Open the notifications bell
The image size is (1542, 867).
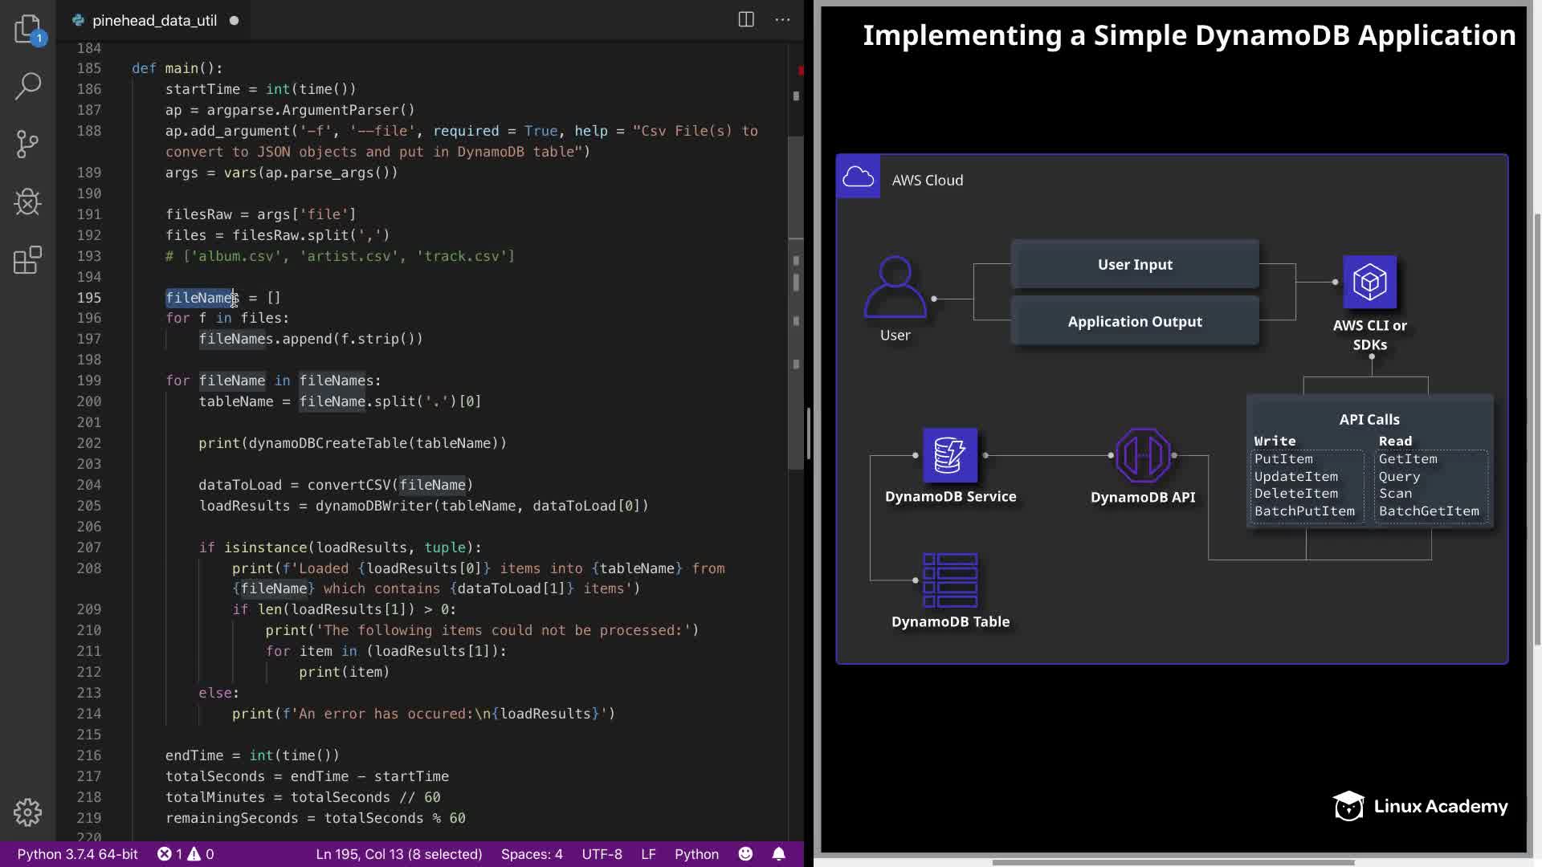[778, 854]
